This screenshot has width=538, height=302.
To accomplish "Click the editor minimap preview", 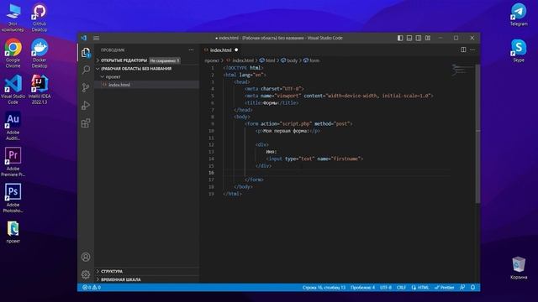I will pyautogui.click(x=462, y=70).
